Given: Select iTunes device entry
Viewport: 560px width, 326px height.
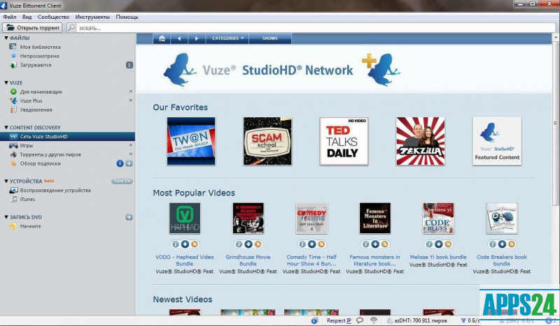Looking at the screenshot, I should (27, 199).
